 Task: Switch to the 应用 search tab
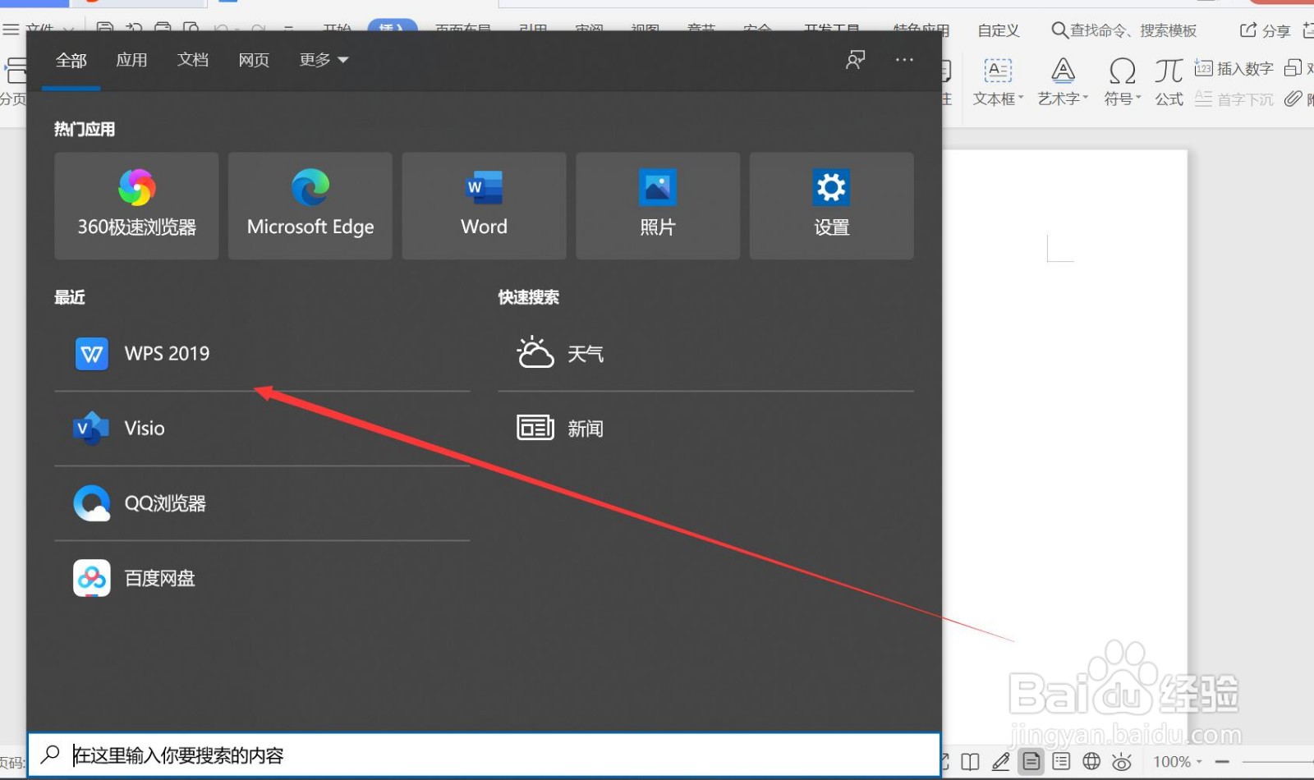tap(131, 60)
